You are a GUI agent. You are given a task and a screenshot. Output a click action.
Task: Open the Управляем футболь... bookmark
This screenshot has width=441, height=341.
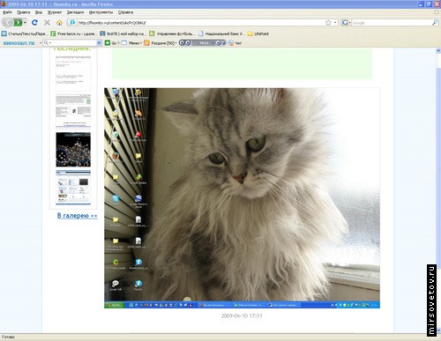(x=172, y=33)
